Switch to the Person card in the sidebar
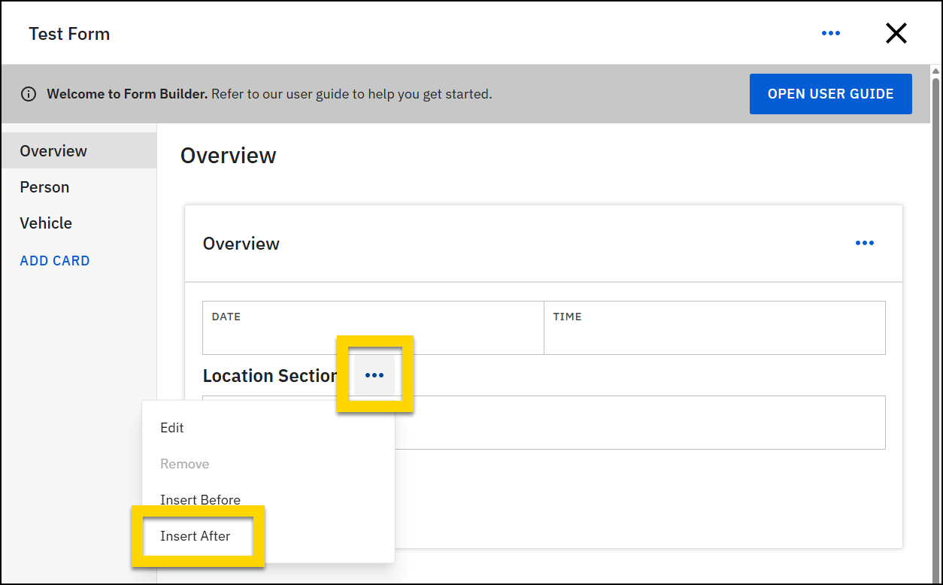The height and width of the screenshot is (585, 943). coord(44,186)
